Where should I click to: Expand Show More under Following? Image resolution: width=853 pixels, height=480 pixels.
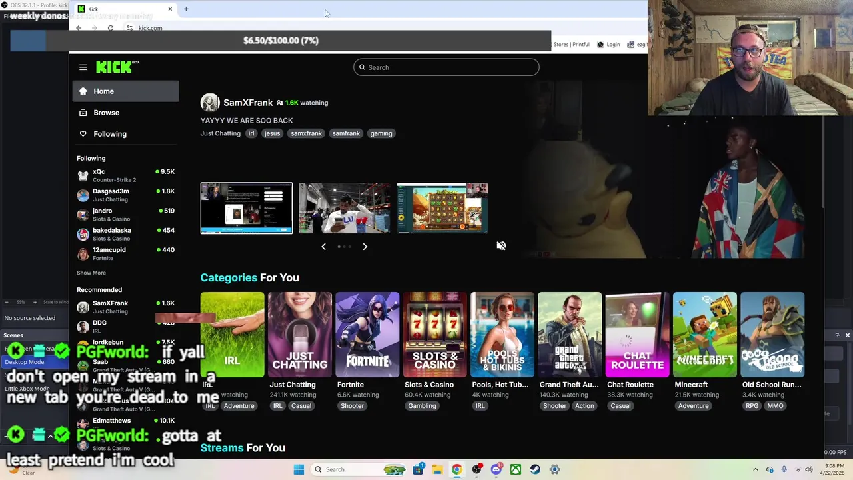[x=91, y=273]
